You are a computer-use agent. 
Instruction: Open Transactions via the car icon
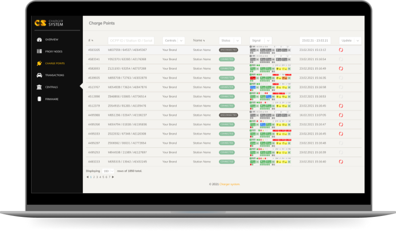[39, 76]
